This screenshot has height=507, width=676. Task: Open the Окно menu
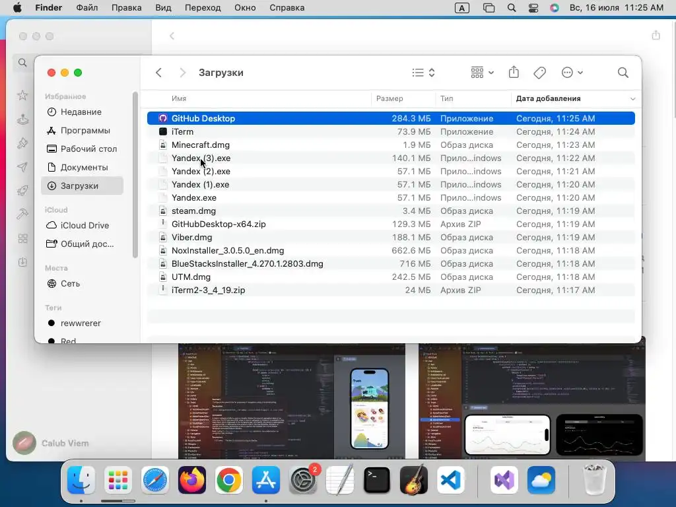(x=245, y=8)
